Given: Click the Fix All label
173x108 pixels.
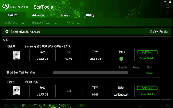Looking at the screenshot, I should (70, 23).
